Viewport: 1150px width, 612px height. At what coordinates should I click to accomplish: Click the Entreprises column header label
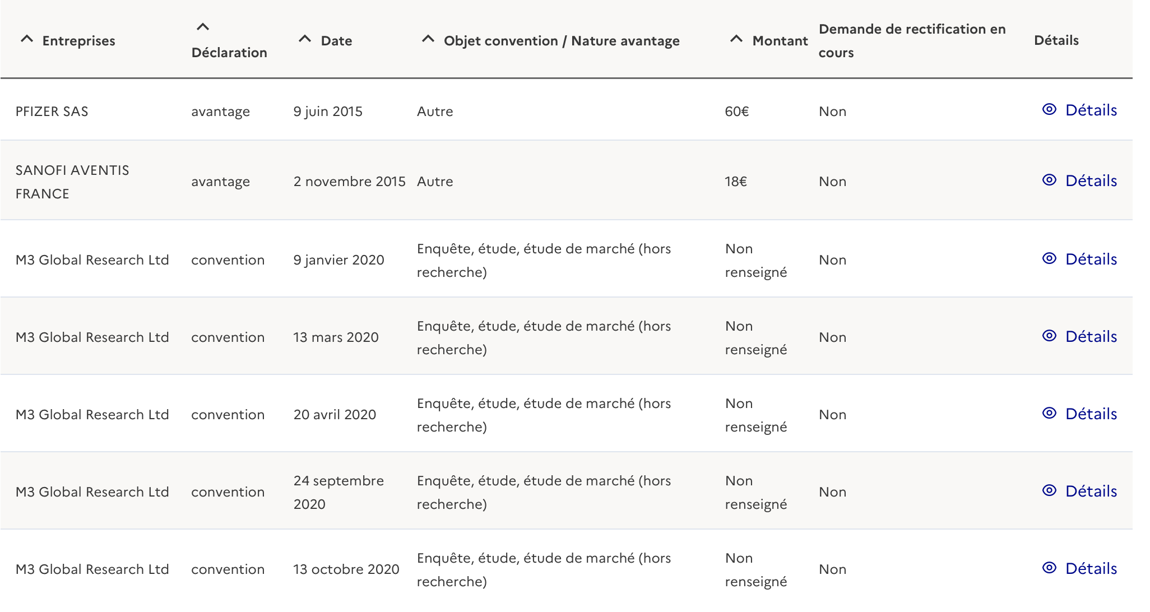coord(78,41)
